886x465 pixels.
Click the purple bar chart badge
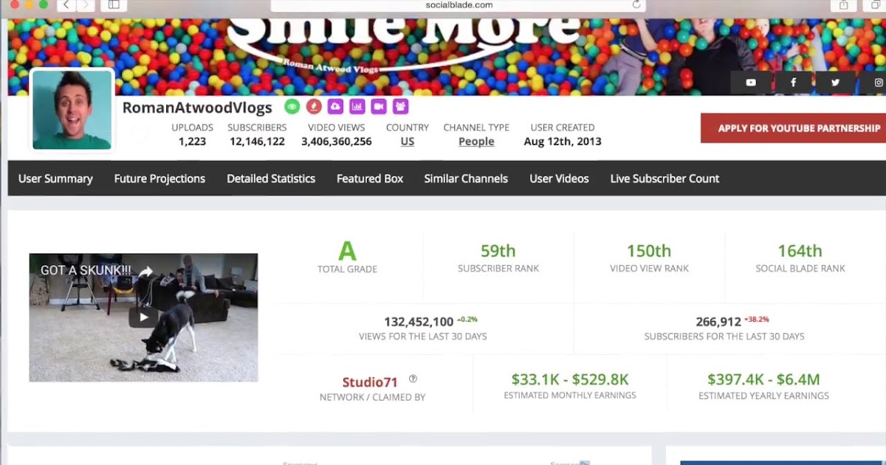[357, 107]
